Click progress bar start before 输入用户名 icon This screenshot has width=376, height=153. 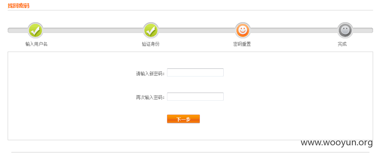tap(18, 30)
